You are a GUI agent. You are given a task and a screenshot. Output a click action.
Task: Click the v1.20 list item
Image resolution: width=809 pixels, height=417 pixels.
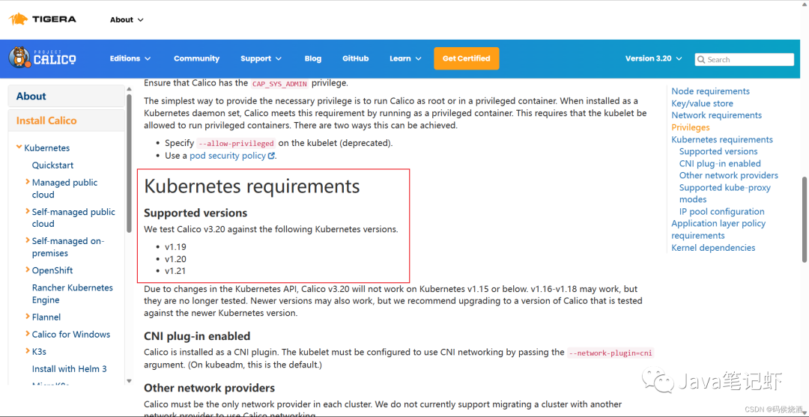[x=175, y=259]
